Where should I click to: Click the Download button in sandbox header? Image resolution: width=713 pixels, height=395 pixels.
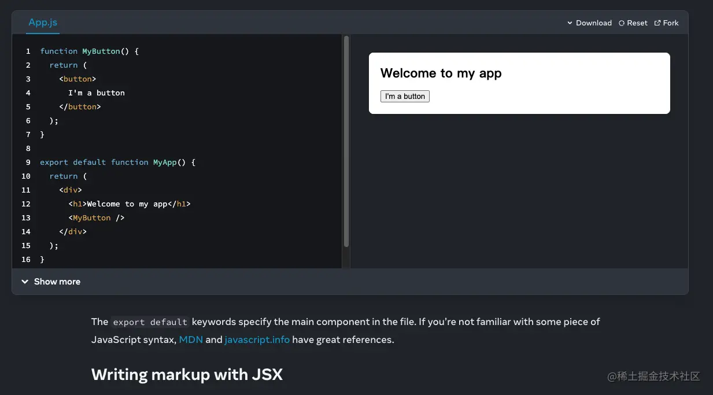pos(589,23)
